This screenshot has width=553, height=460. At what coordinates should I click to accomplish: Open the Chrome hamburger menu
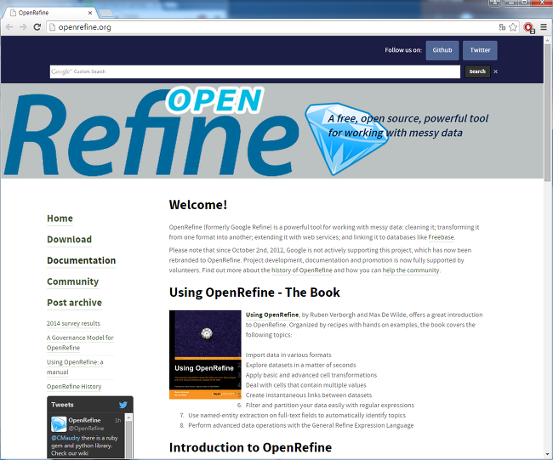[544, 27]
